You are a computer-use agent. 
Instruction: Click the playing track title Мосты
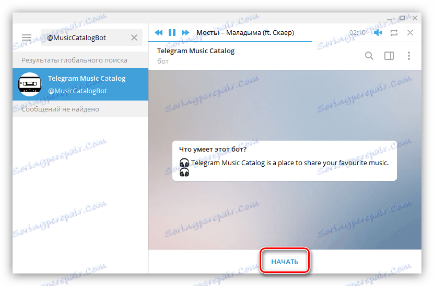pyautogui.click(x=207, y=33)
